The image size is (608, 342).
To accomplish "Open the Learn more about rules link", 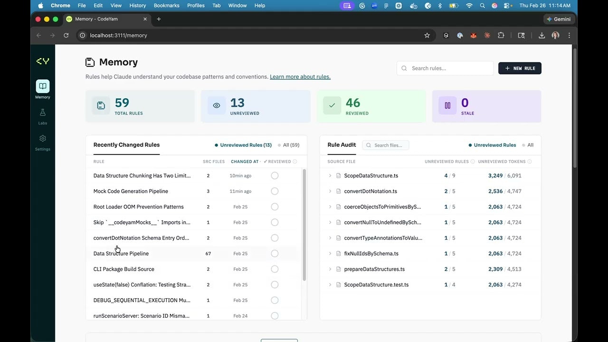I will pos(300,76).
